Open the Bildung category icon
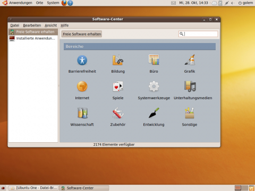 [118, 60]
